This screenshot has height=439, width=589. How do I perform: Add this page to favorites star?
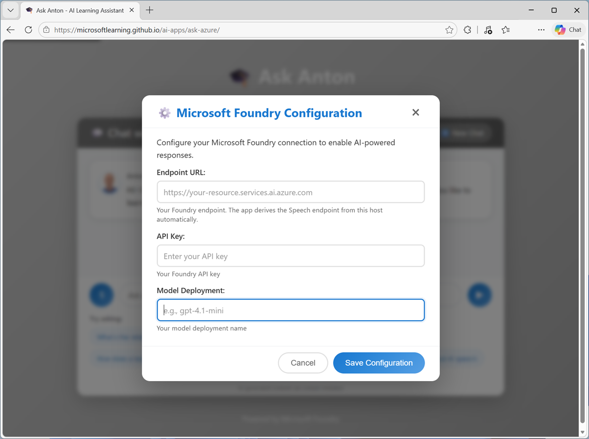click(449, 30)
